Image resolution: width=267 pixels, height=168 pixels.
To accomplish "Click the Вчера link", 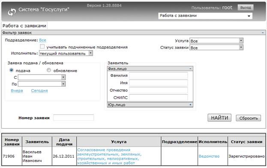I will [17, 91].
